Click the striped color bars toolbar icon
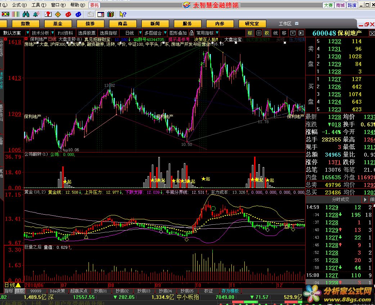 pos(16,14)
